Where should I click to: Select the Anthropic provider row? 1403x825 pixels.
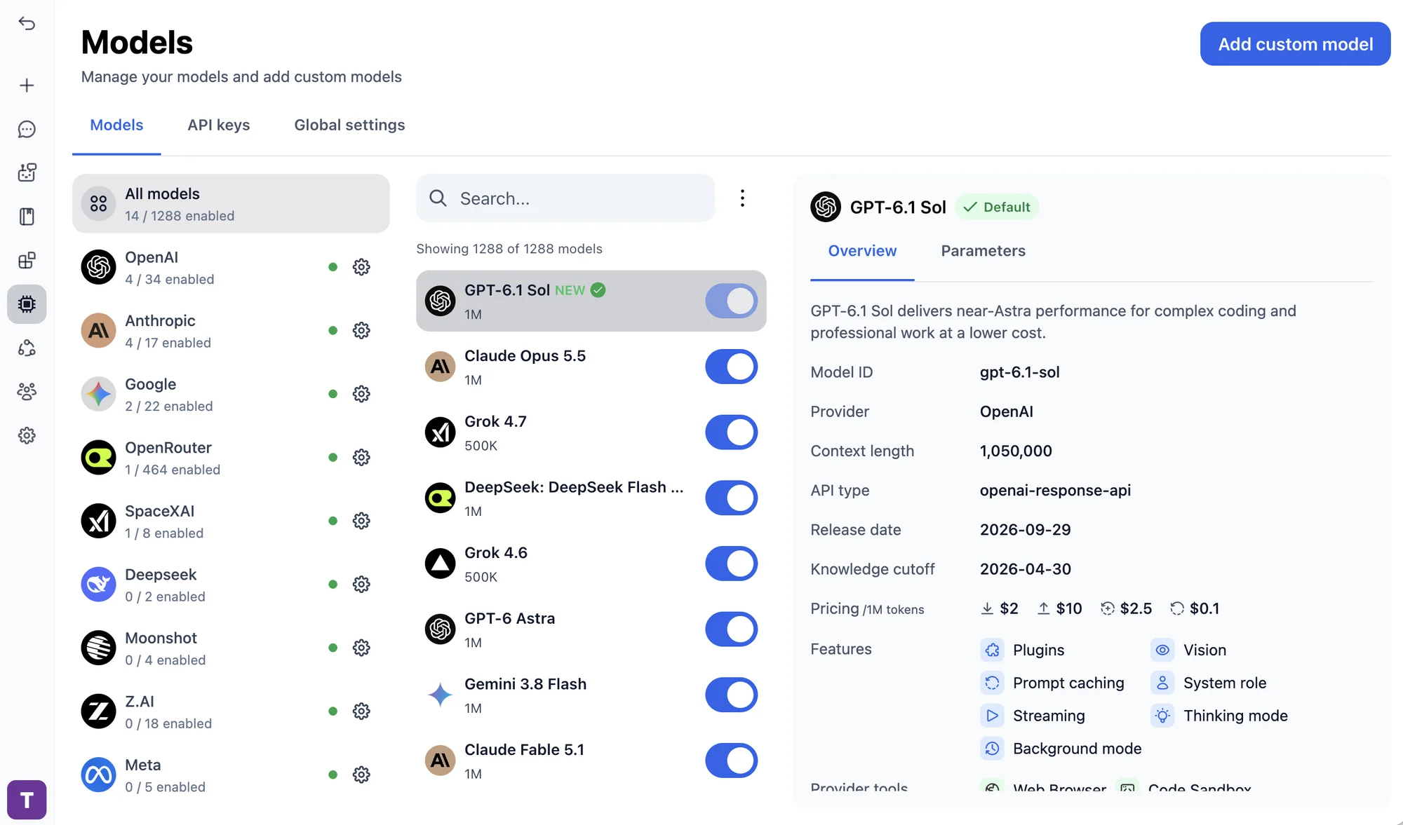[231, 330]
